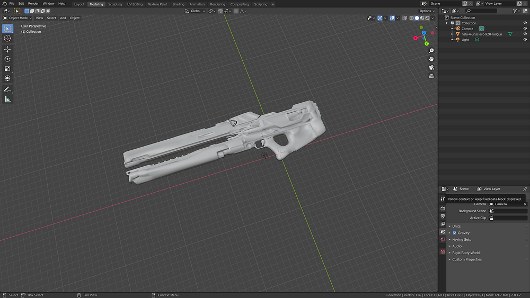
Task: Click the outliner search field
Action: 482,11
